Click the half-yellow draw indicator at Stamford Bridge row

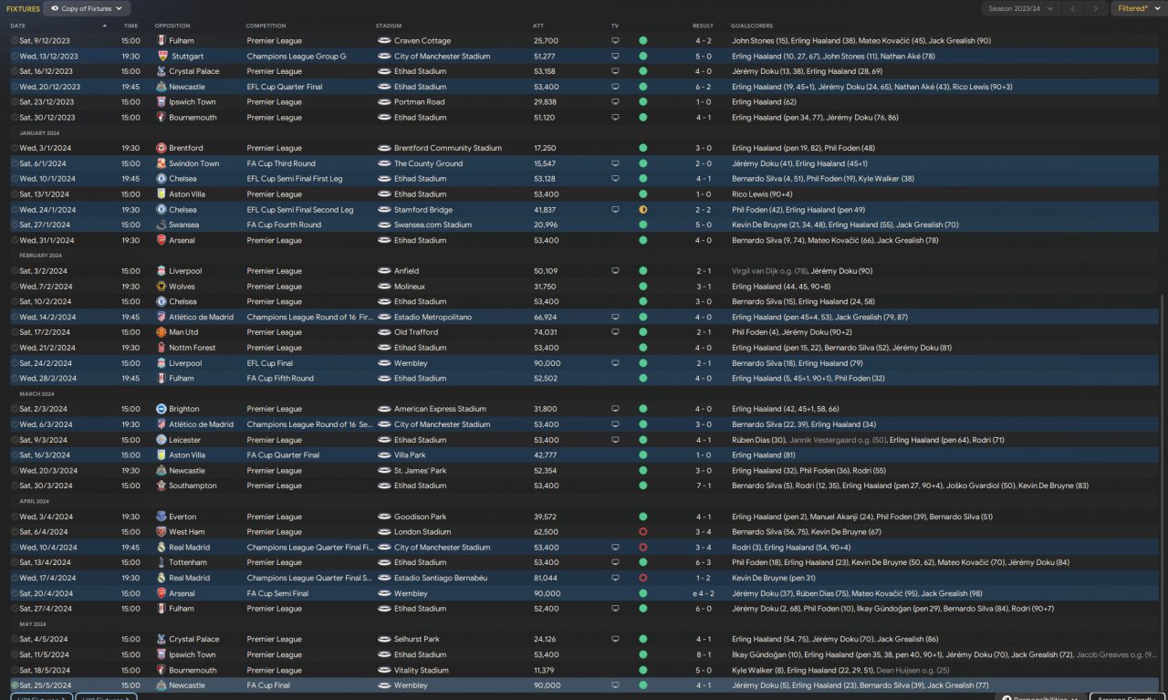click(x=642, y=210)
